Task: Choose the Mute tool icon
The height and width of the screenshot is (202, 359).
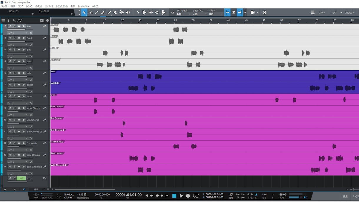Action: [x=115, y=13]
